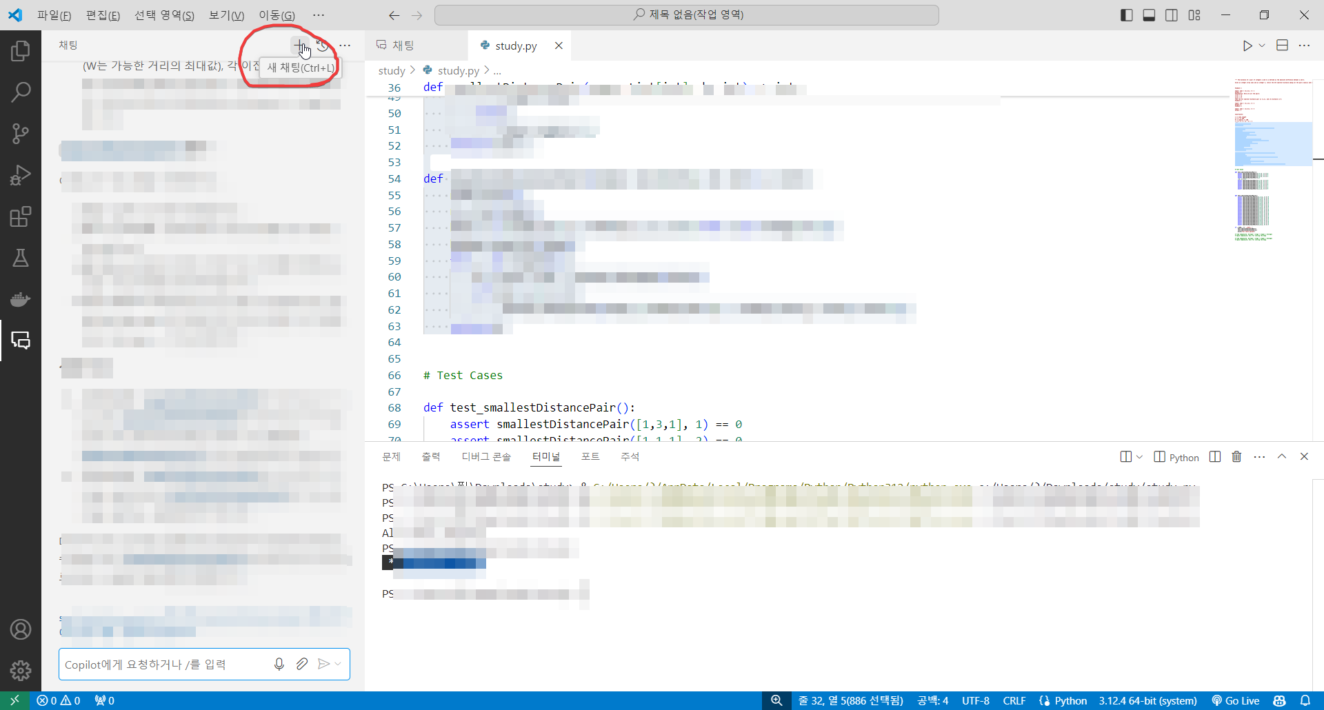Open Copilot status icon in status bar

coord(1280,700)
